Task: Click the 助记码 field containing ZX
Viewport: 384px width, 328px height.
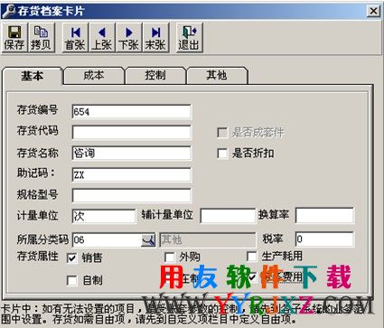Action: [x=131, y=175]
